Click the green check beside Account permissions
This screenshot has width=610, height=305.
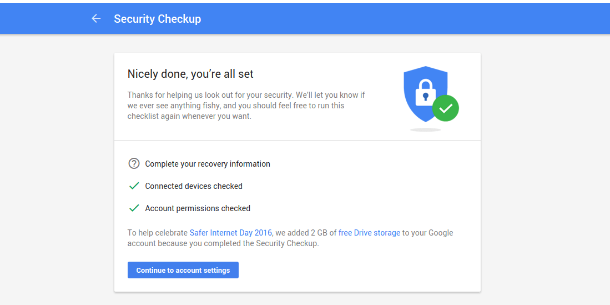point(134,208)
